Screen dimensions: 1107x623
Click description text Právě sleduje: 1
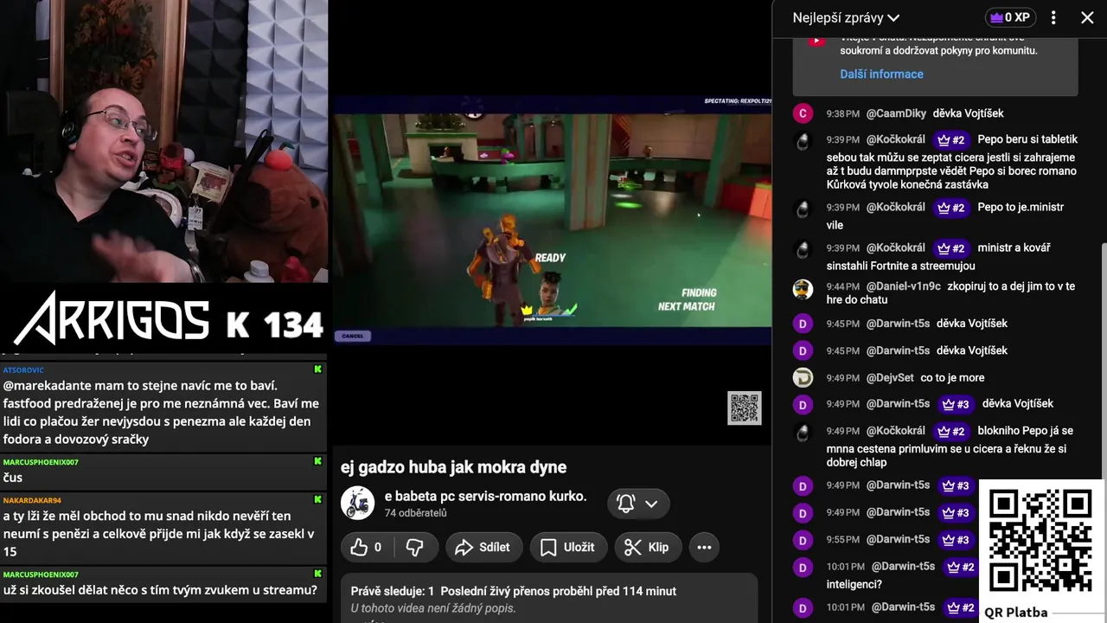[x=392, y=591]
